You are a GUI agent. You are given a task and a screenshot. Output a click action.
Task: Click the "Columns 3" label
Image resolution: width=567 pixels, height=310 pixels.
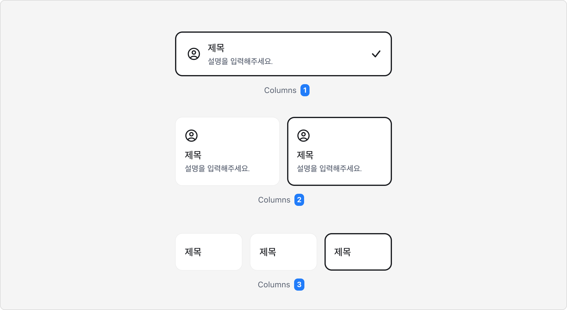pos(274,284)
